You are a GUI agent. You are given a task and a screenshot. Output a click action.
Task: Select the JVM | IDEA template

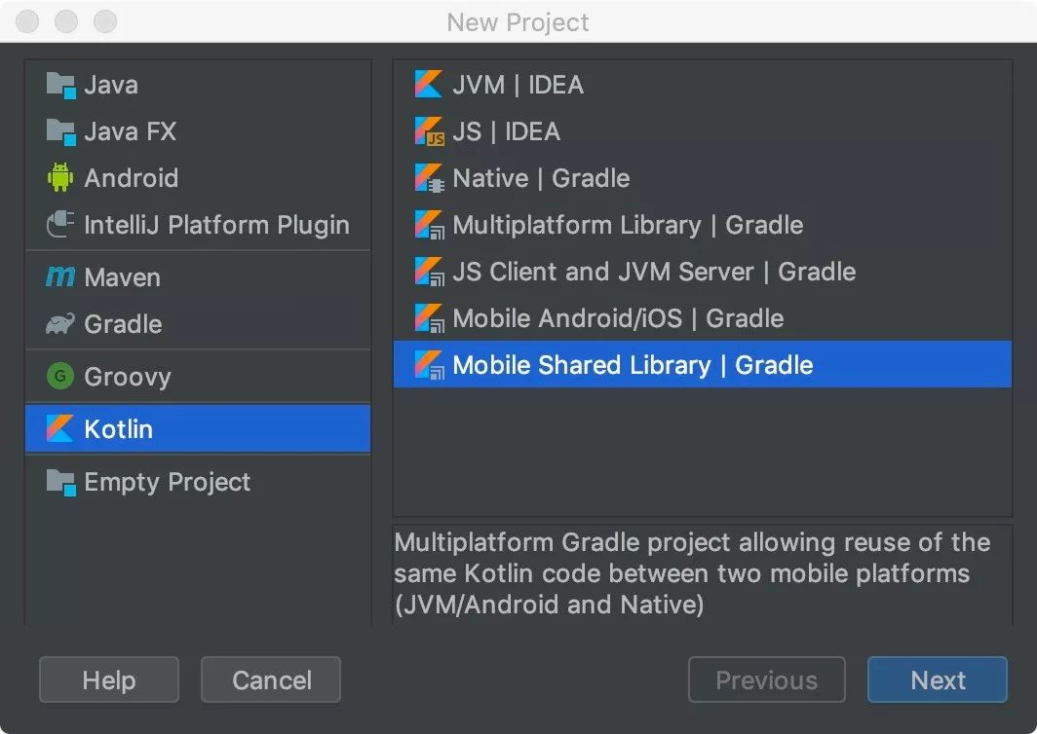(703, 85)
